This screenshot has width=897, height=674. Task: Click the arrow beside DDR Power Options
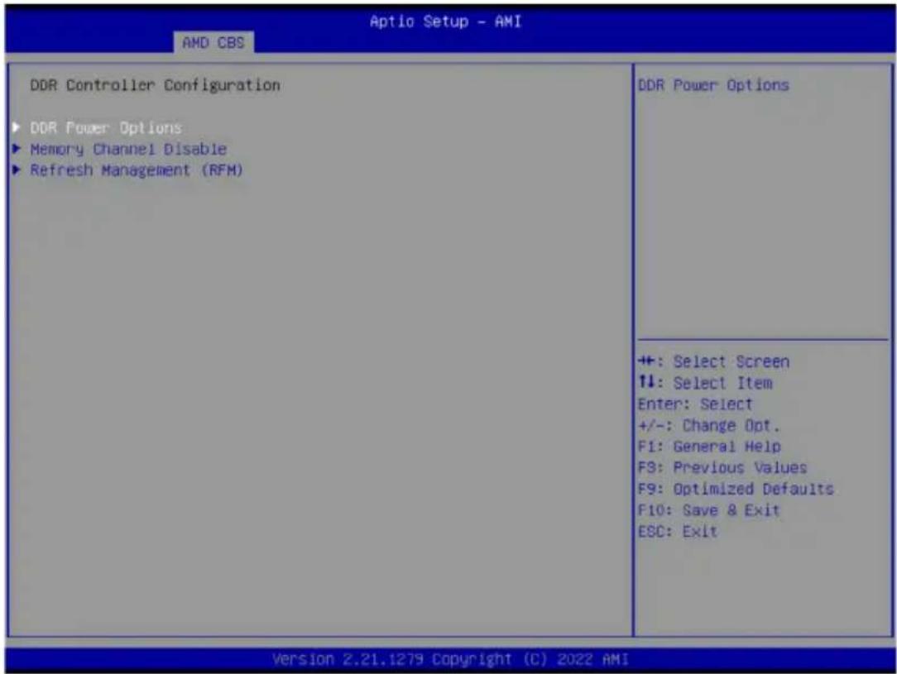coord(17,127)
